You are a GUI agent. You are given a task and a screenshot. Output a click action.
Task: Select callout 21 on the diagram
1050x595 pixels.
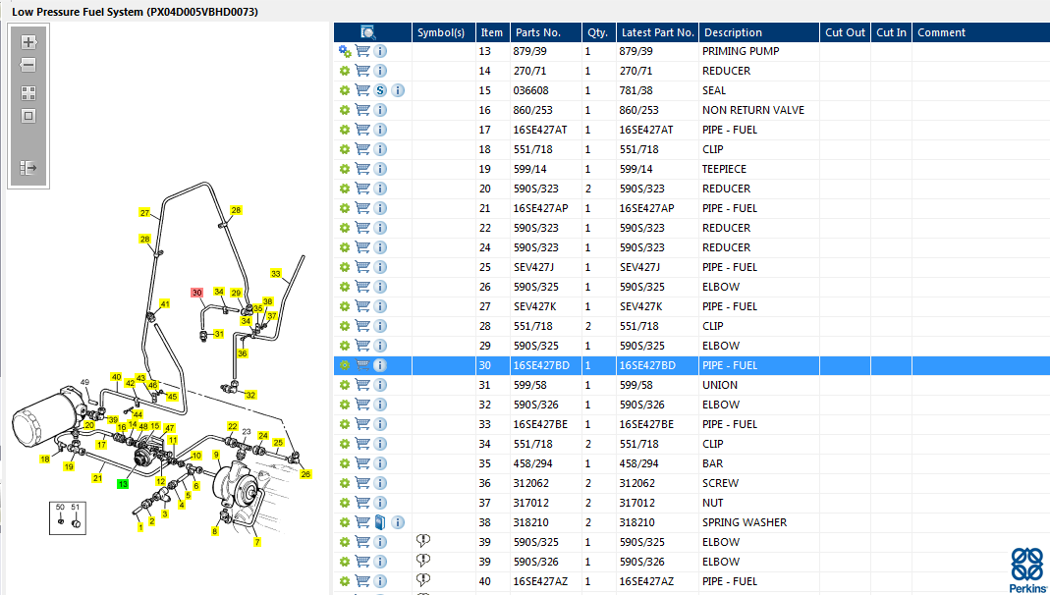coord(98,478)
